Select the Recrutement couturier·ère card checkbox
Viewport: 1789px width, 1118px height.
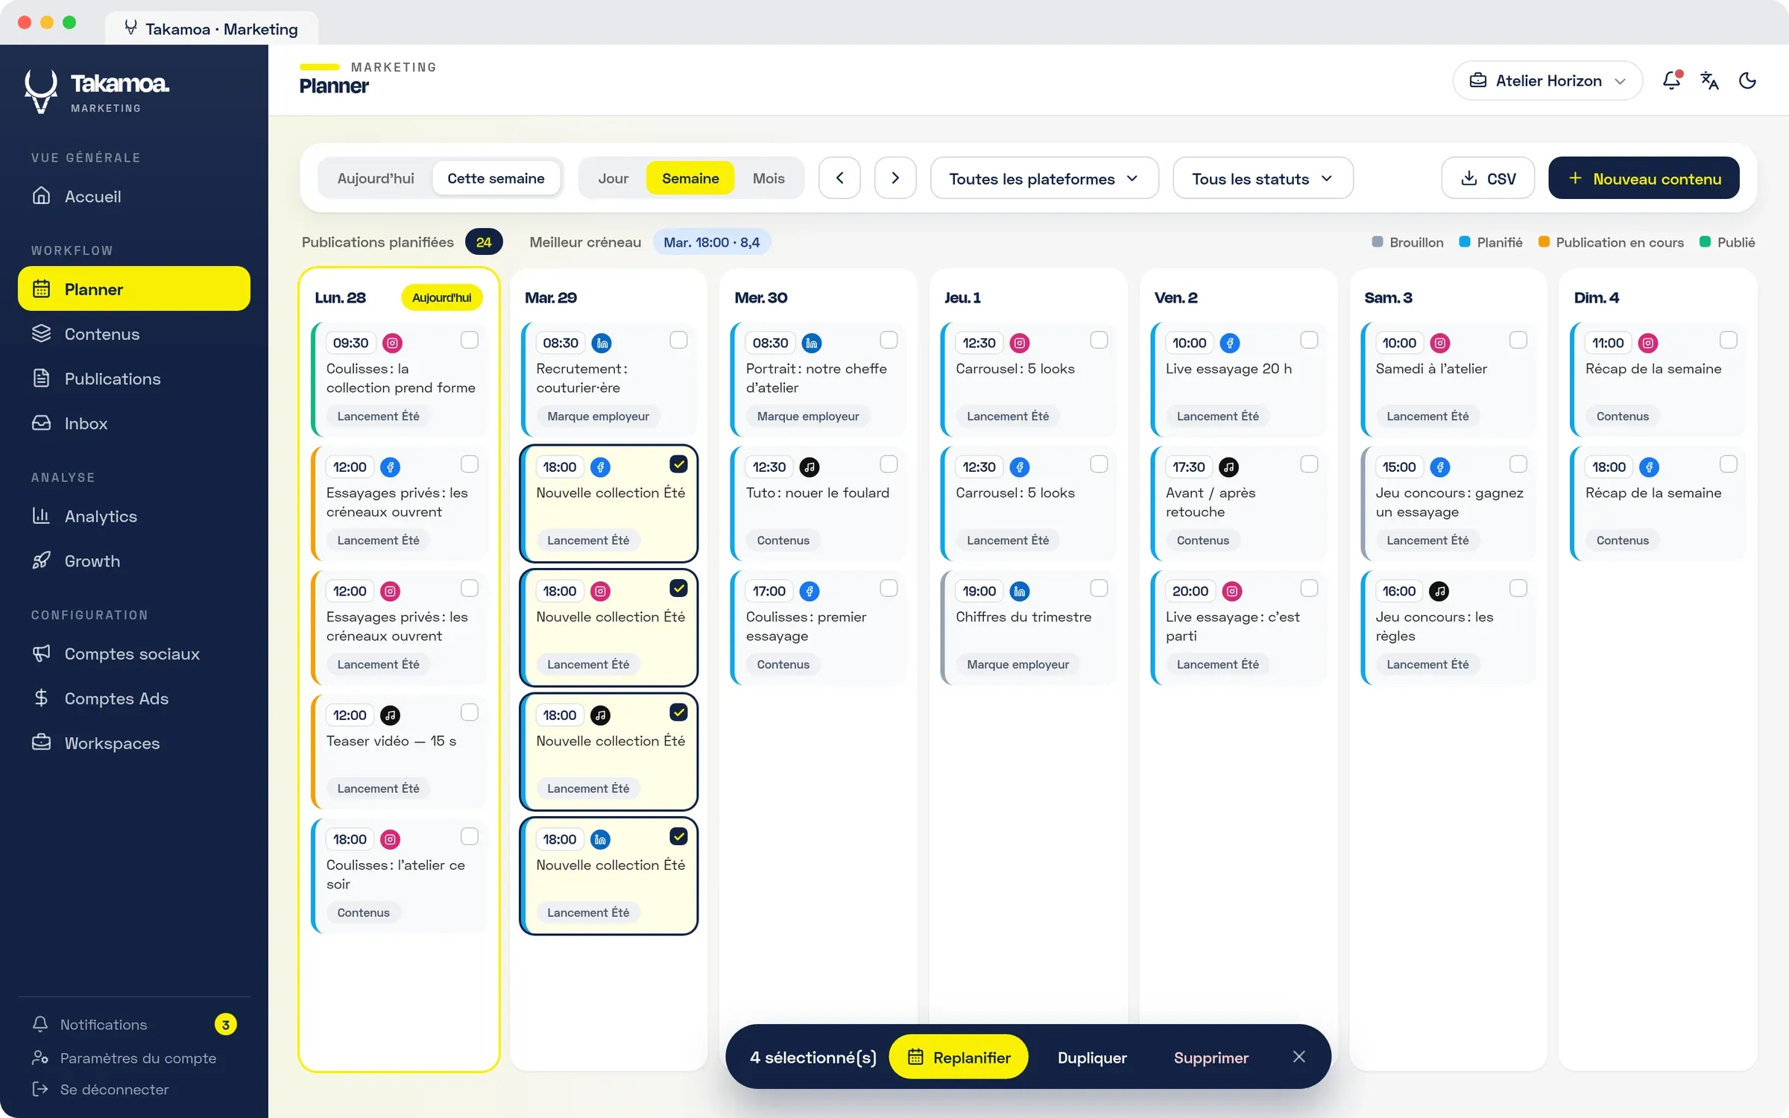pyautogui.click(x=679, y=340)
